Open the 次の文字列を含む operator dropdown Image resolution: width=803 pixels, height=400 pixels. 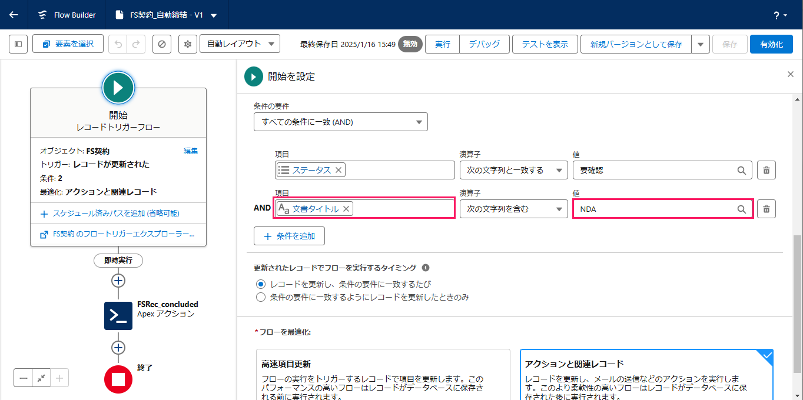tap(513, 209)
